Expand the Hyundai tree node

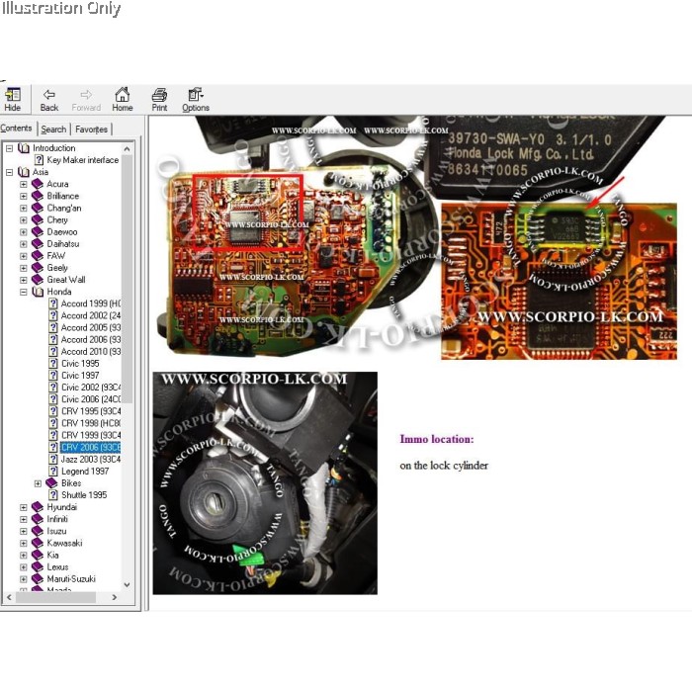24,507
